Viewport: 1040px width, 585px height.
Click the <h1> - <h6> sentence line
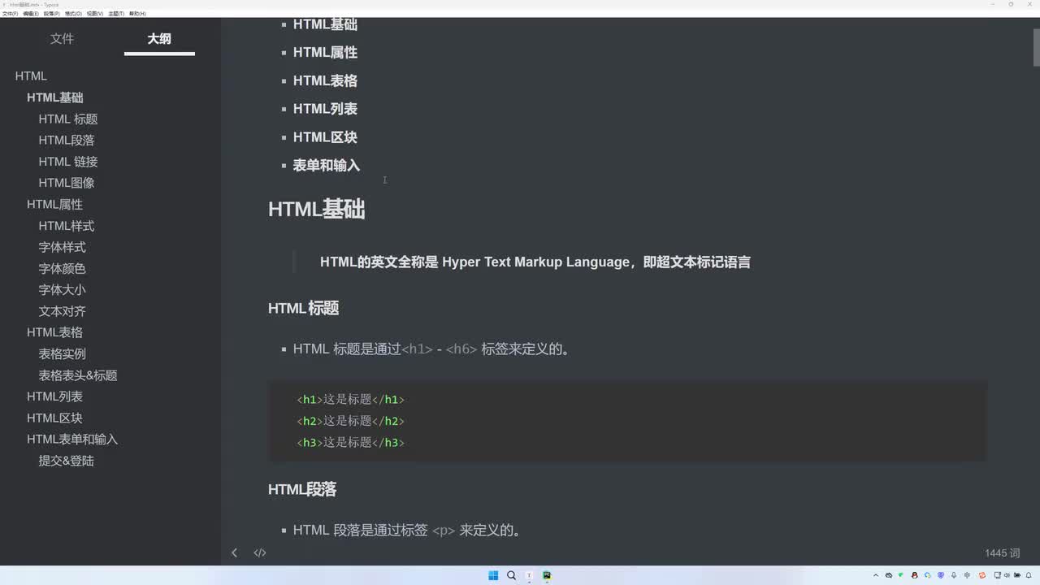[431, 349]
